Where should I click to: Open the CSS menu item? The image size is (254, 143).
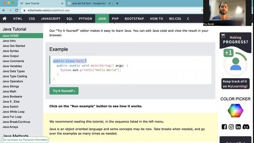pyautogui.click(x=32, y=19)
